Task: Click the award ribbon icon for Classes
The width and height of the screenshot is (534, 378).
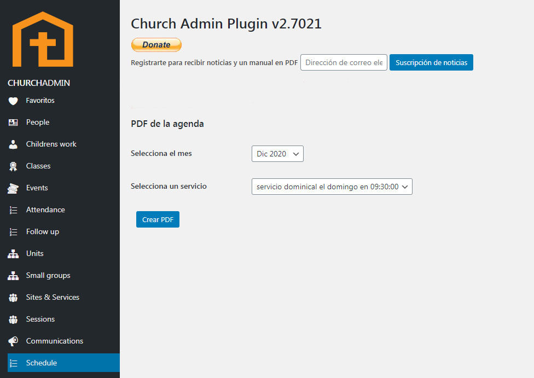Action: pos(14,166)
